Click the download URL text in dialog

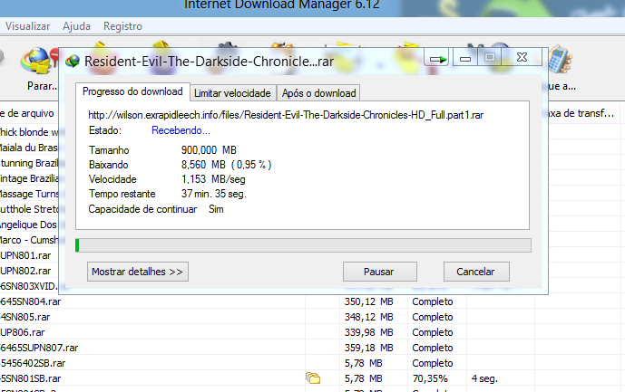click(286, 115)
